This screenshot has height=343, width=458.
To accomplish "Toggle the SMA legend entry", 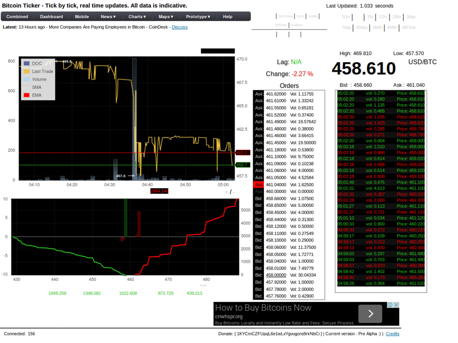I will pyautogui.click(x=37, y=87).
